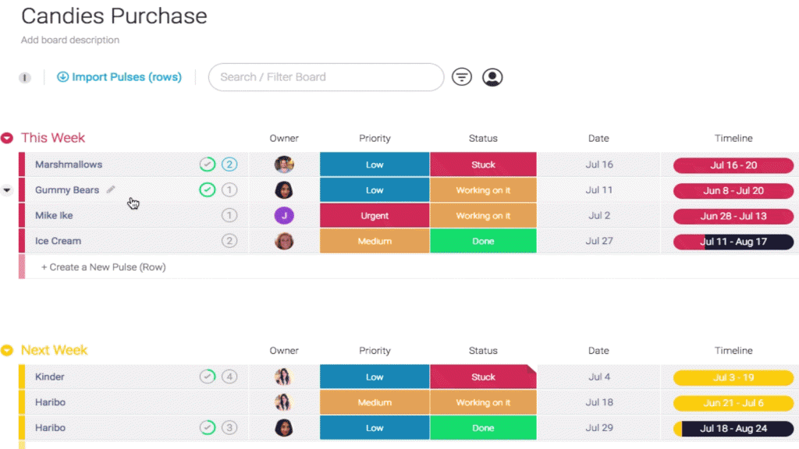799x449 pixels.
Task: Click the Ice Cream row name
Action: coord(58,241)
